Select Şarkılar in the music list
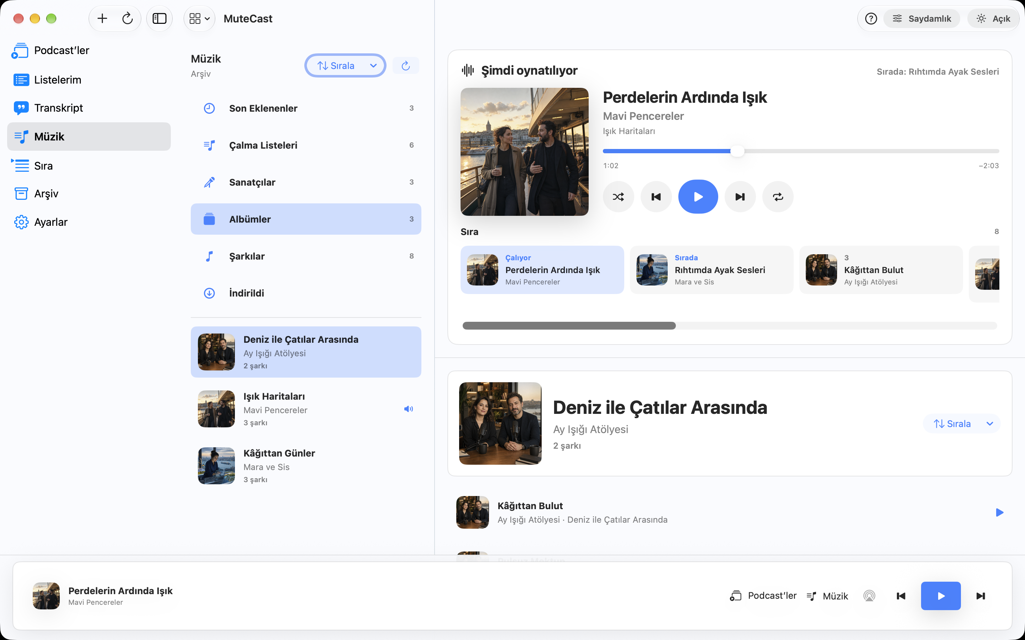The height and width of the screenshot is (640, 1025). (x=306, y=256)
